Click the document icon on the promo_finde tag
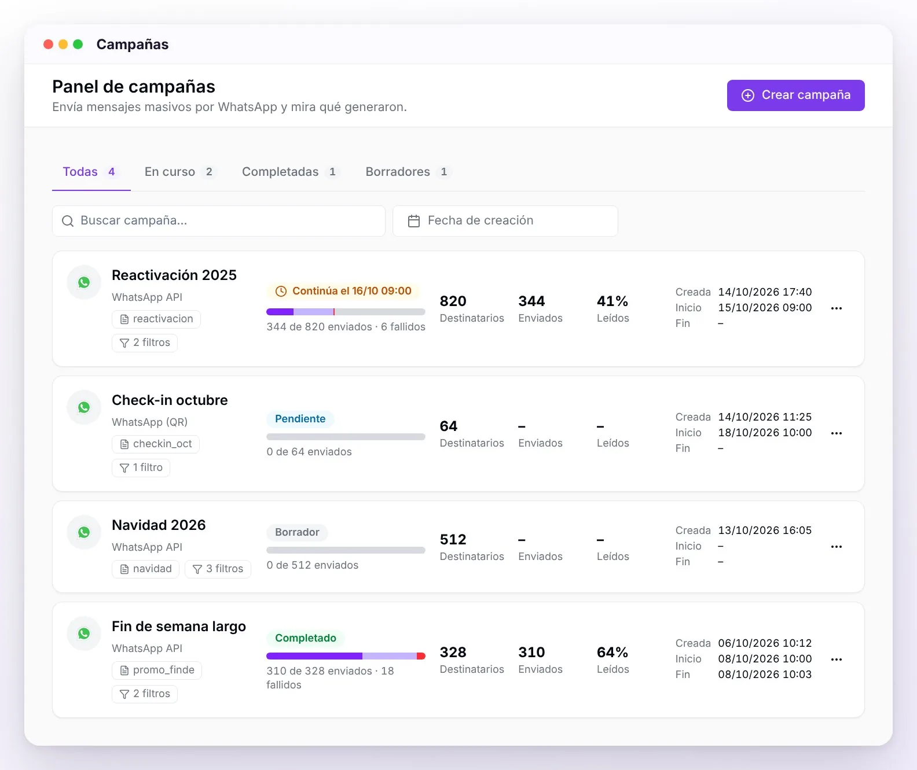Image resolution: width=917 pixels, height=770 pixels. point(124,670)
